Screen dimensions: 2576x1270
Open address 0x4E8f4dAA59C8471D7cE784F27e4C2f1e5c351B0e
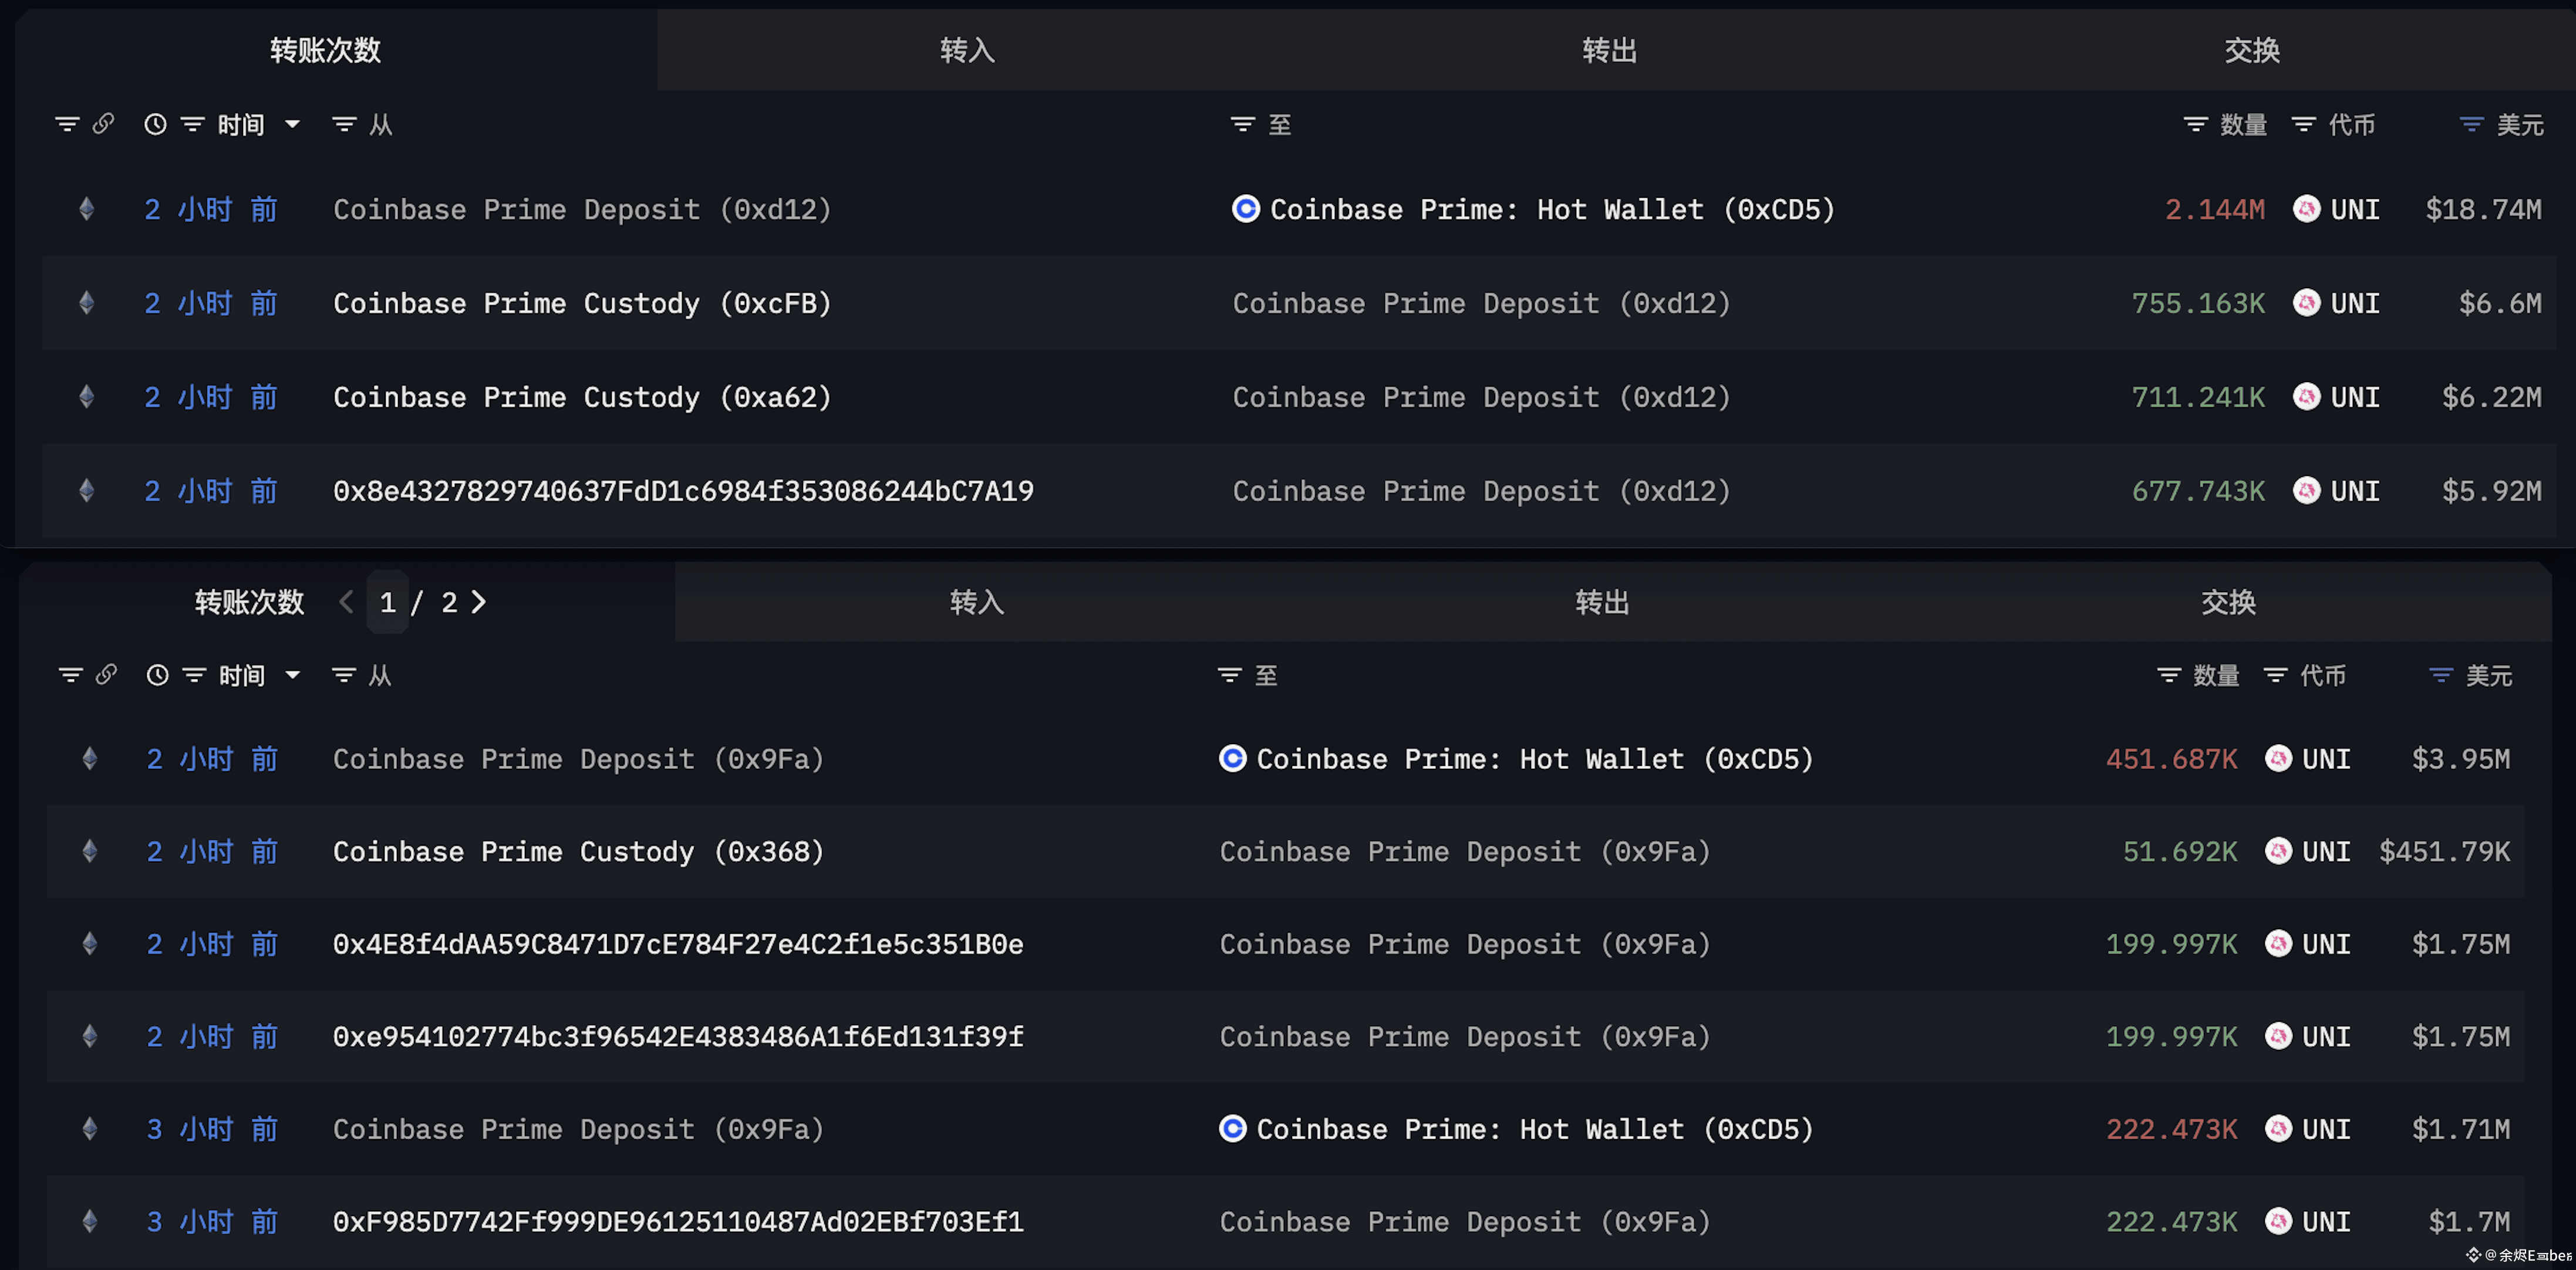(678, 944)
